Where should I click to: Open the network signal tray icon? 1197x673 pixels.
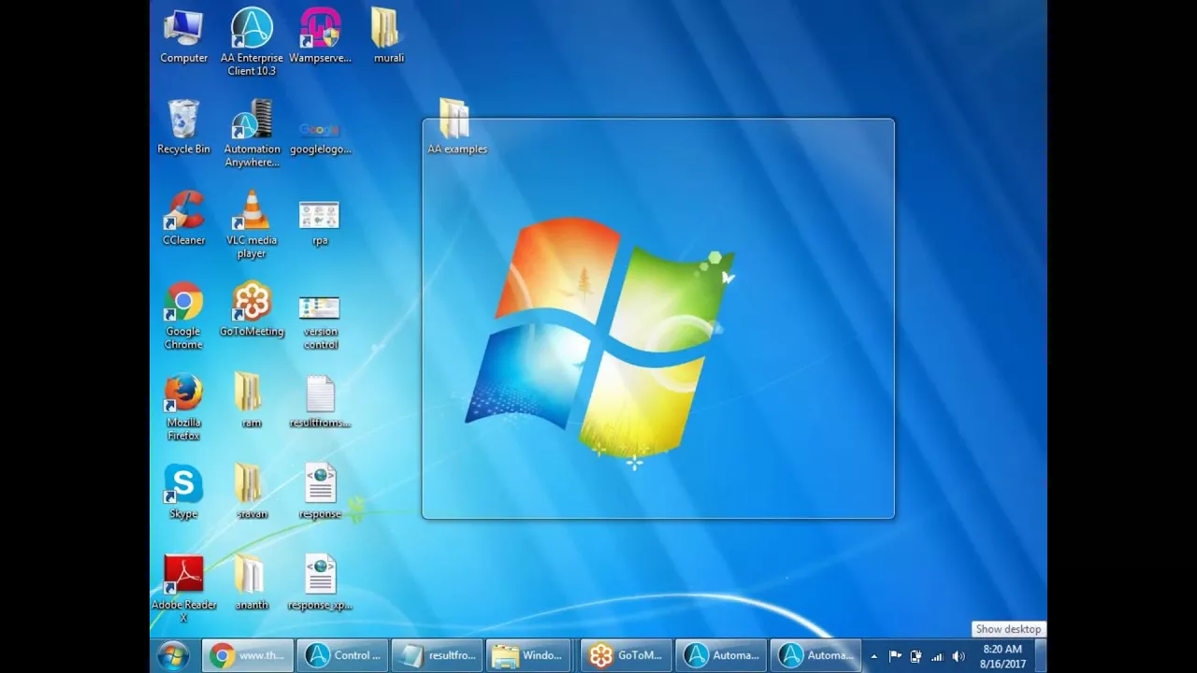pyautogui.click(x=937, y=656)
